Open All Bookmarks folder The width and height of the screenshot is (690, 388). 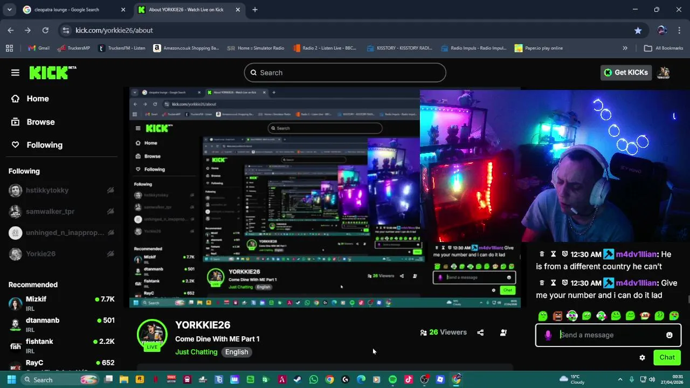click(664, 48)
